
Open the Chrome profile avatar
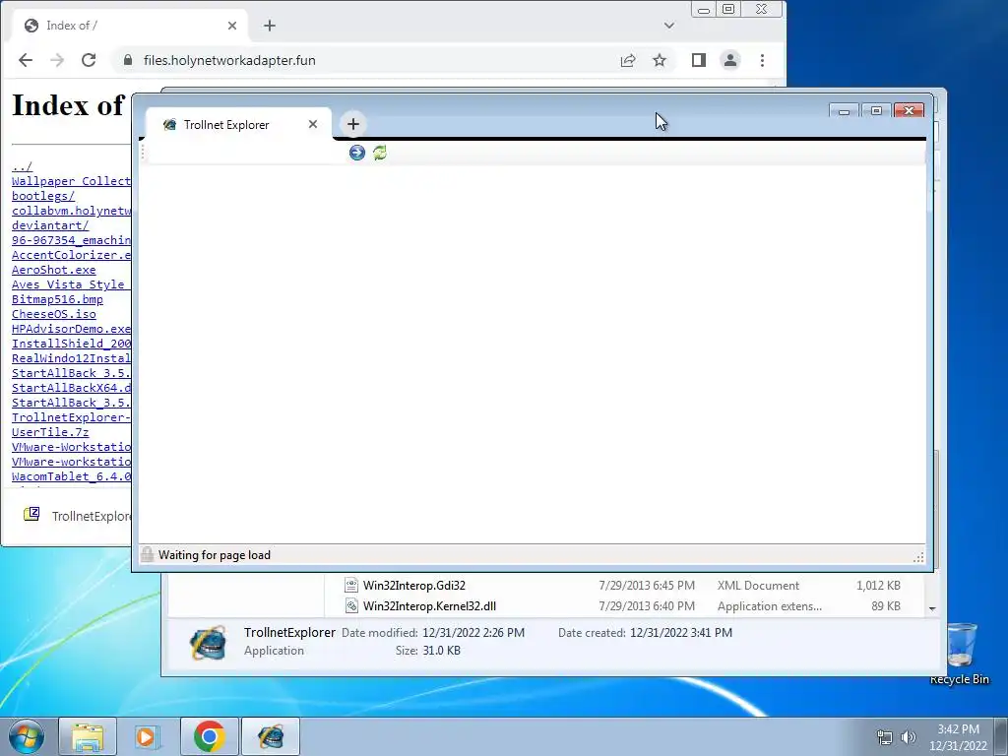[730, 60]
